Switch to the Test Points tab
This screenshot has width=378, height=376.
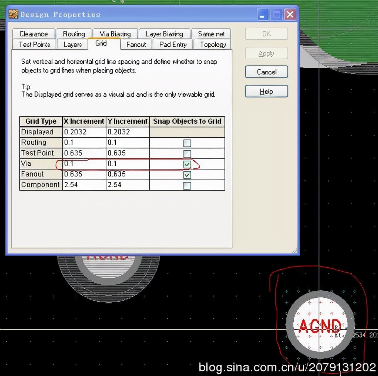point(34,44)
